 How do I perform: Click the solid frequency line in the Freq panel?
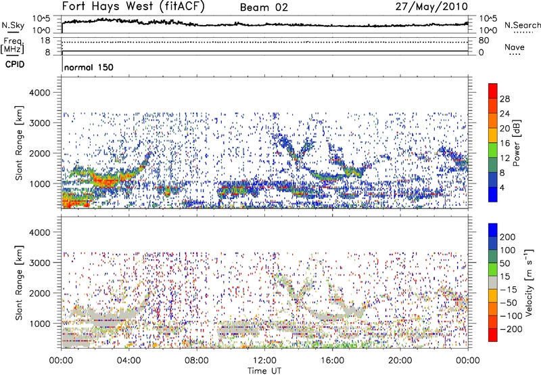pos(264,51)
